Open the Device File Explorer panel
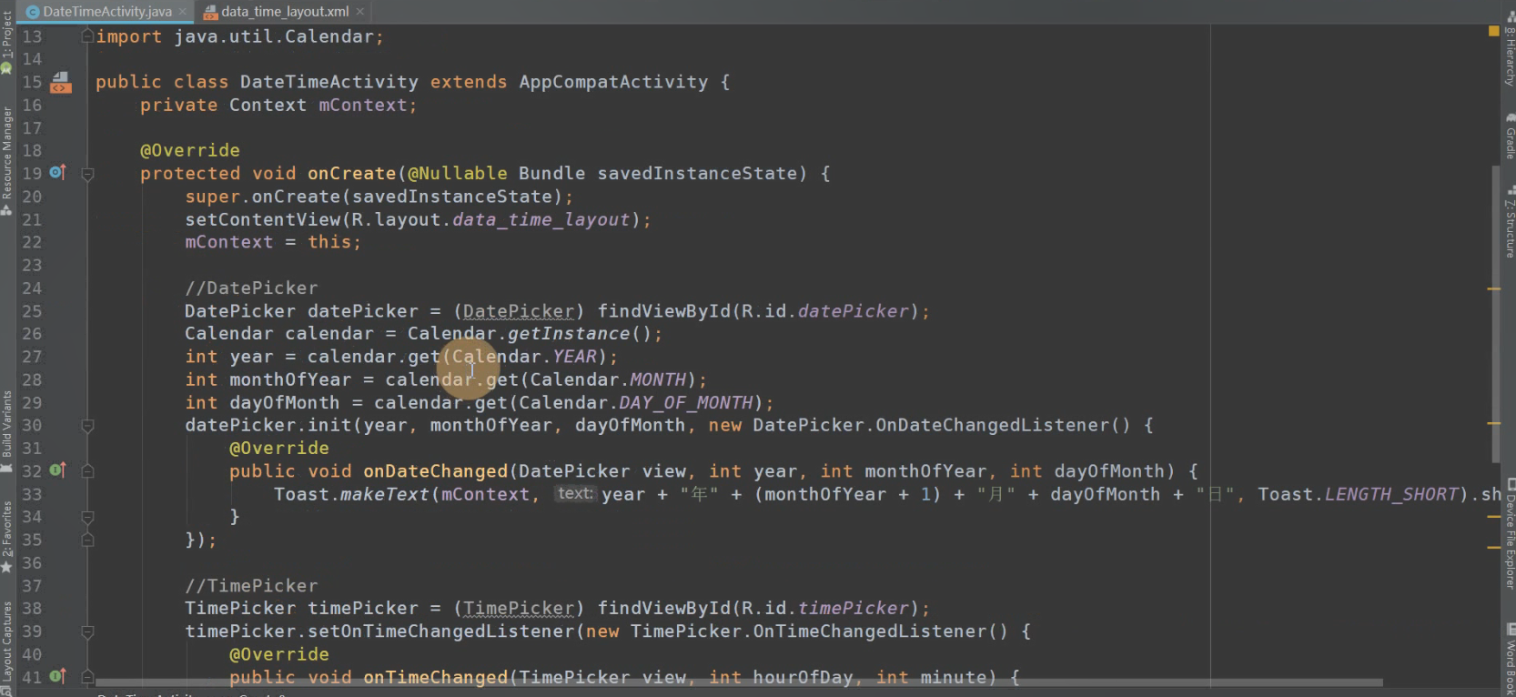 click(1509, 534)
